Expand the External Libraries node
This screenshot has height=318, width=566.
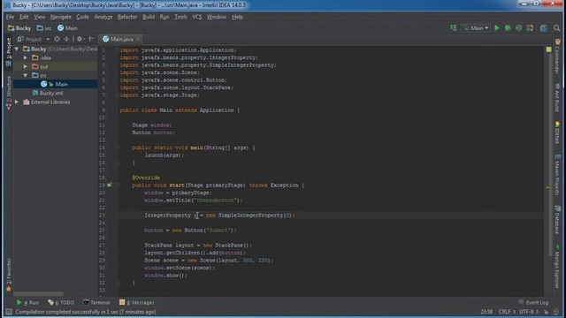17,102
